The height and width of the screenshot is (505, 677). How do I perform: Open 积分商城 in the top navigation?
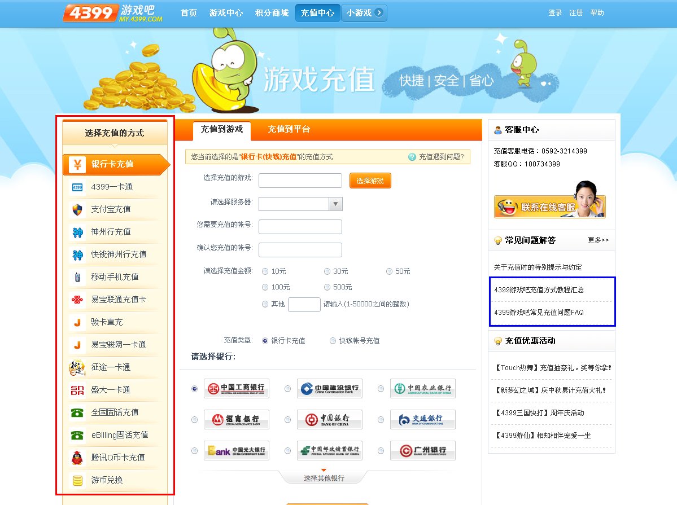pos(271,12)
